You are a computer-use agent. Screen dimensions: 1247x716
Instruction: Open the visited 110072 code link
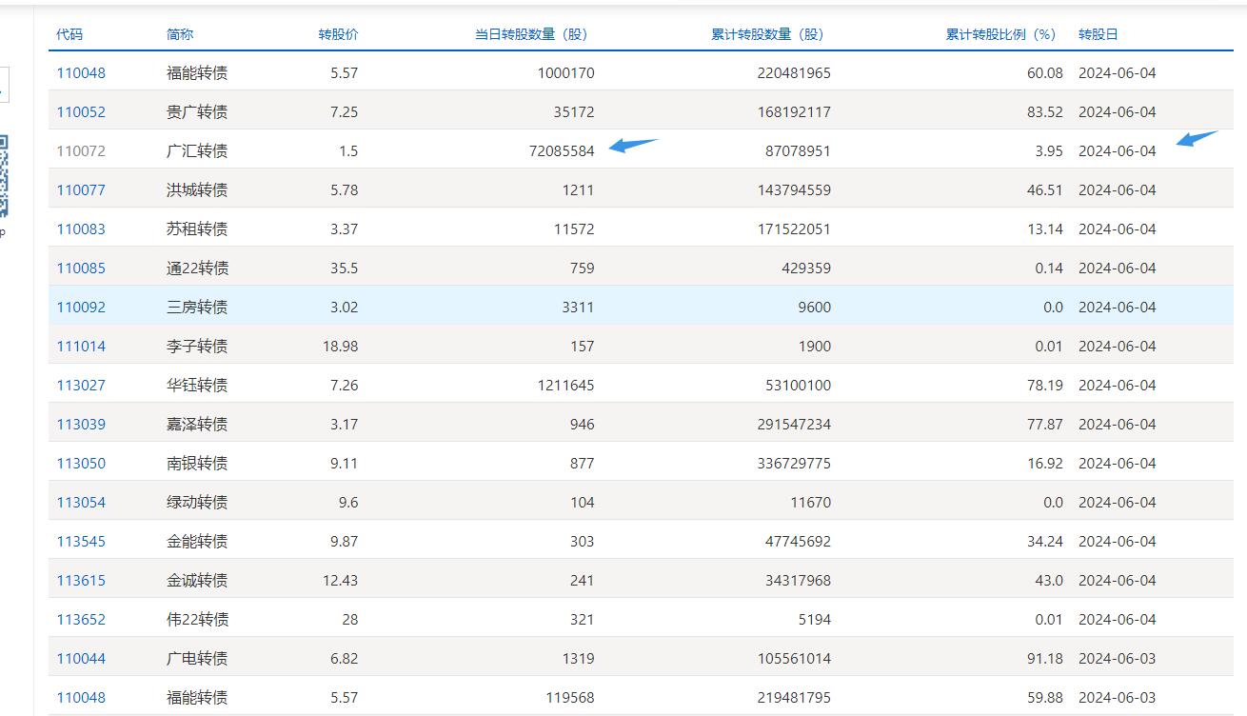81,151
